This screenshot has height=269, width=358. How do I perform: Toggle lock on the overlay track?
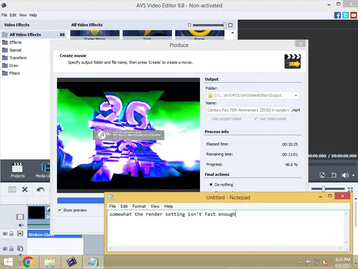12,248
